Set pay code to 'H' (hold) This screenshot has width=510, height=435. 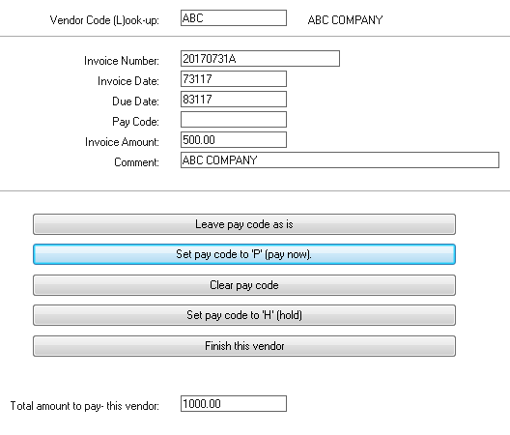(x=244, y=315)
